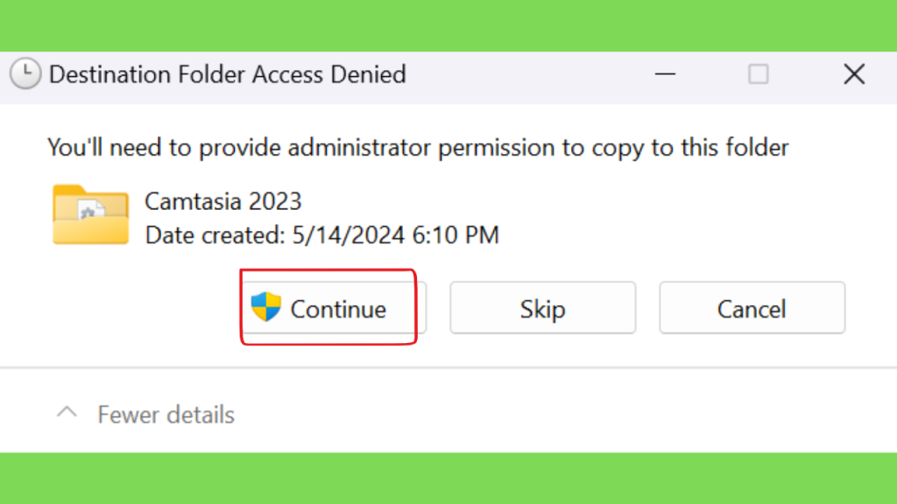Minimize the Access Denied dialog

coord(666,74)
